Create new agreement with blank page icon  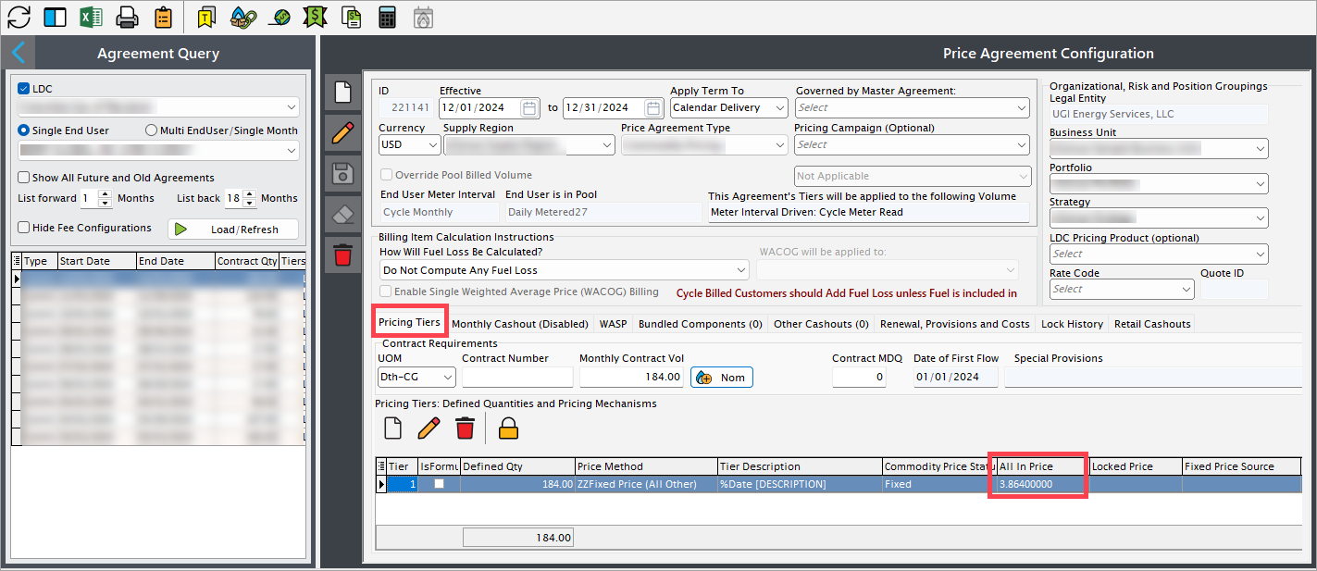(x=343, y=92)
